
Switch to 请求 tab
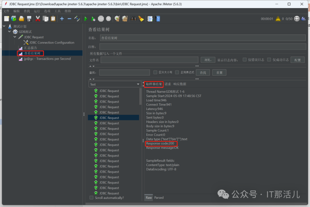pos(168,84)
